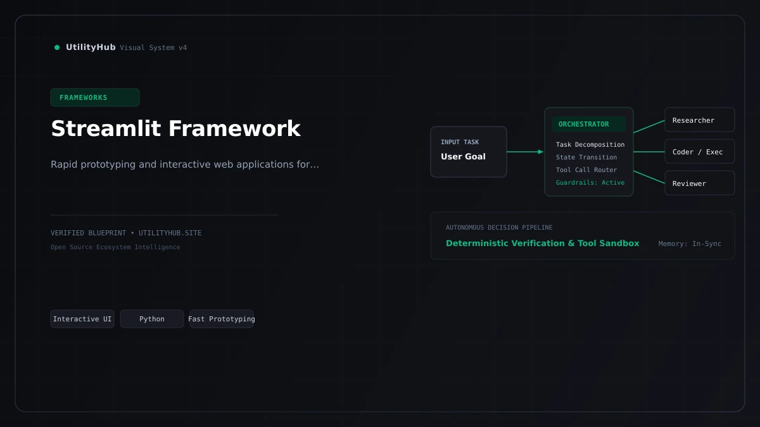This screenshot has height=427, width=760.
Task: Click the 'INPUT TASK' label
Action: [x=460, y=142]
